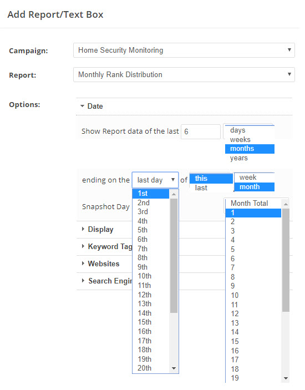305x390 pixels.
Task: Click the number of periods input field
Action: (201, 131)
